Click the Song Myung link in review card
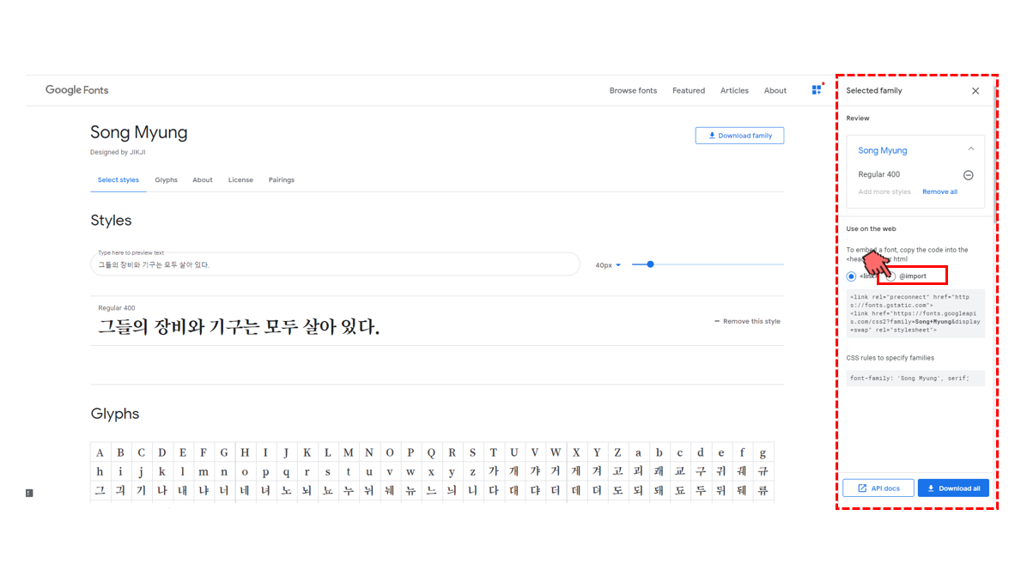Viewport: 1015px width, 570px height. (x=882, y=150)
